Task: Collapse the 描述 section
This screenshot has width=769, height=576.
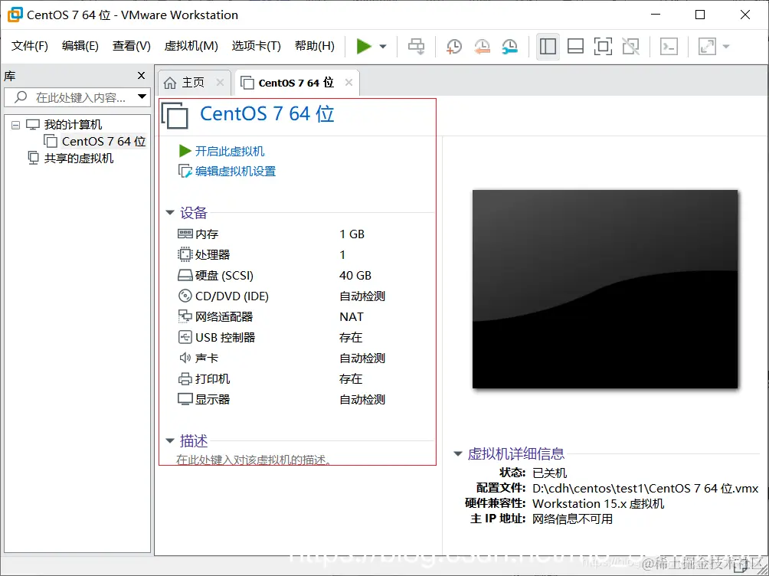Action: [x=170, y=440]
